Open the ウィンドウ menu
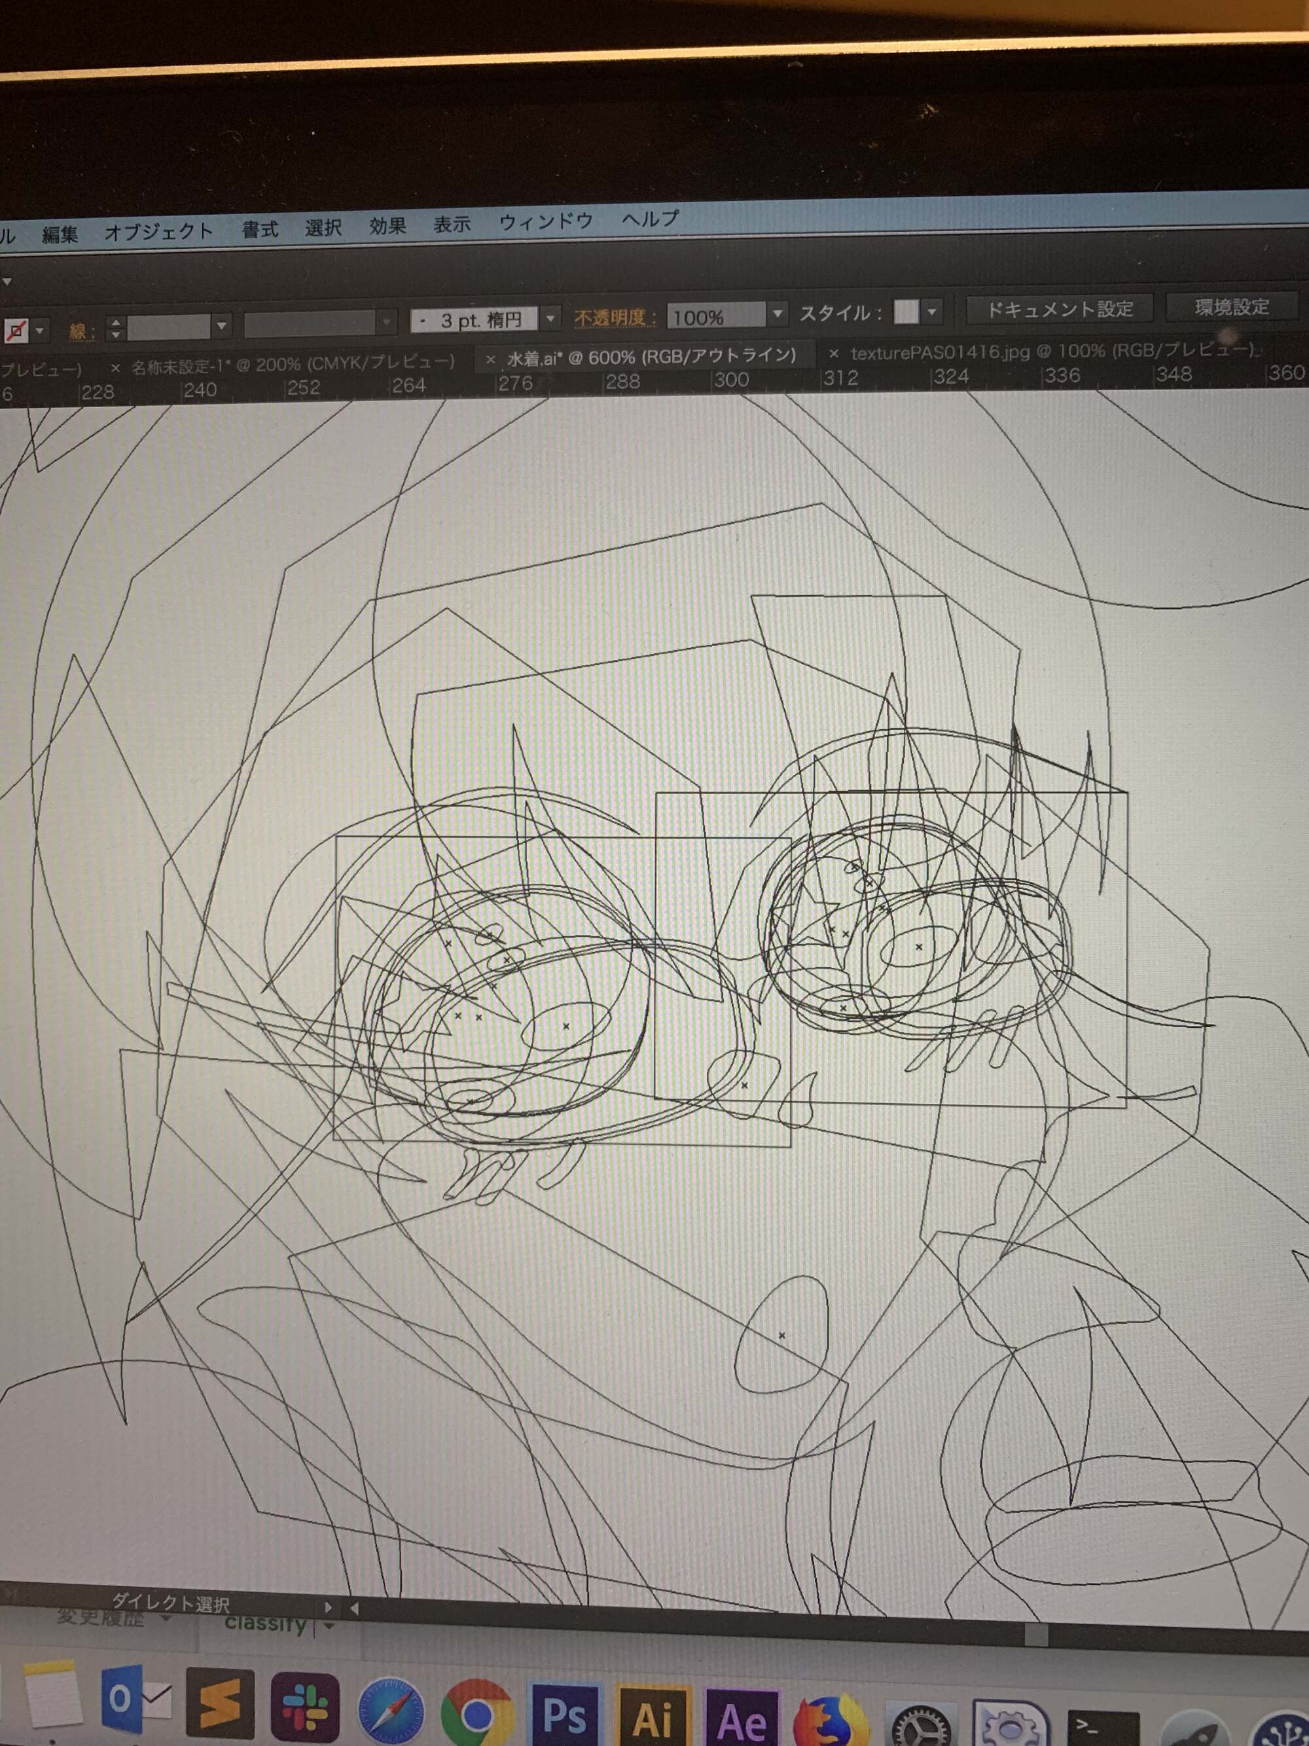Screen dimensions: 1309x1746 545,222
